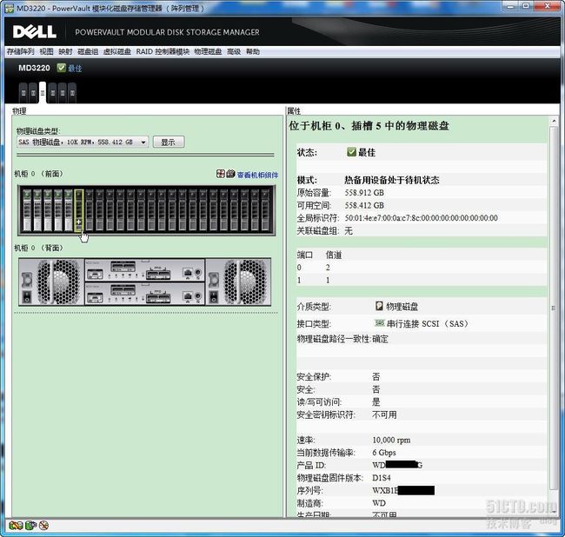The height and width of the screenshot is (537, 565).
Task: Click the usable space value 558.412 GB
Action: (364, 205)
